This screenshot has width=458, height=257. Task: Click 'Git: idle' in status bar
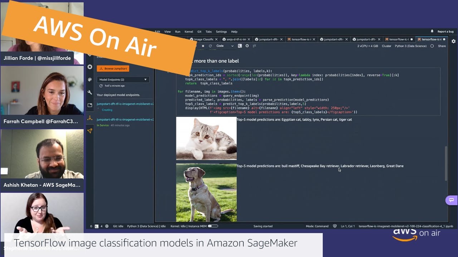pos(118,226)
